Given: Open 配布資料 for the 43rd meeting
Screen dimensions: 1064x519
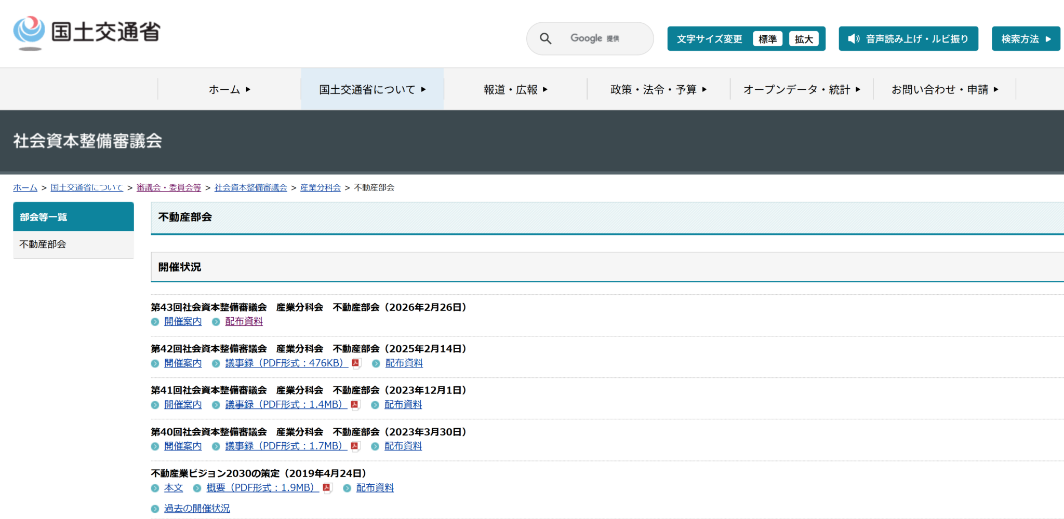Looking at the screenshot, I should tap(244, 322).
